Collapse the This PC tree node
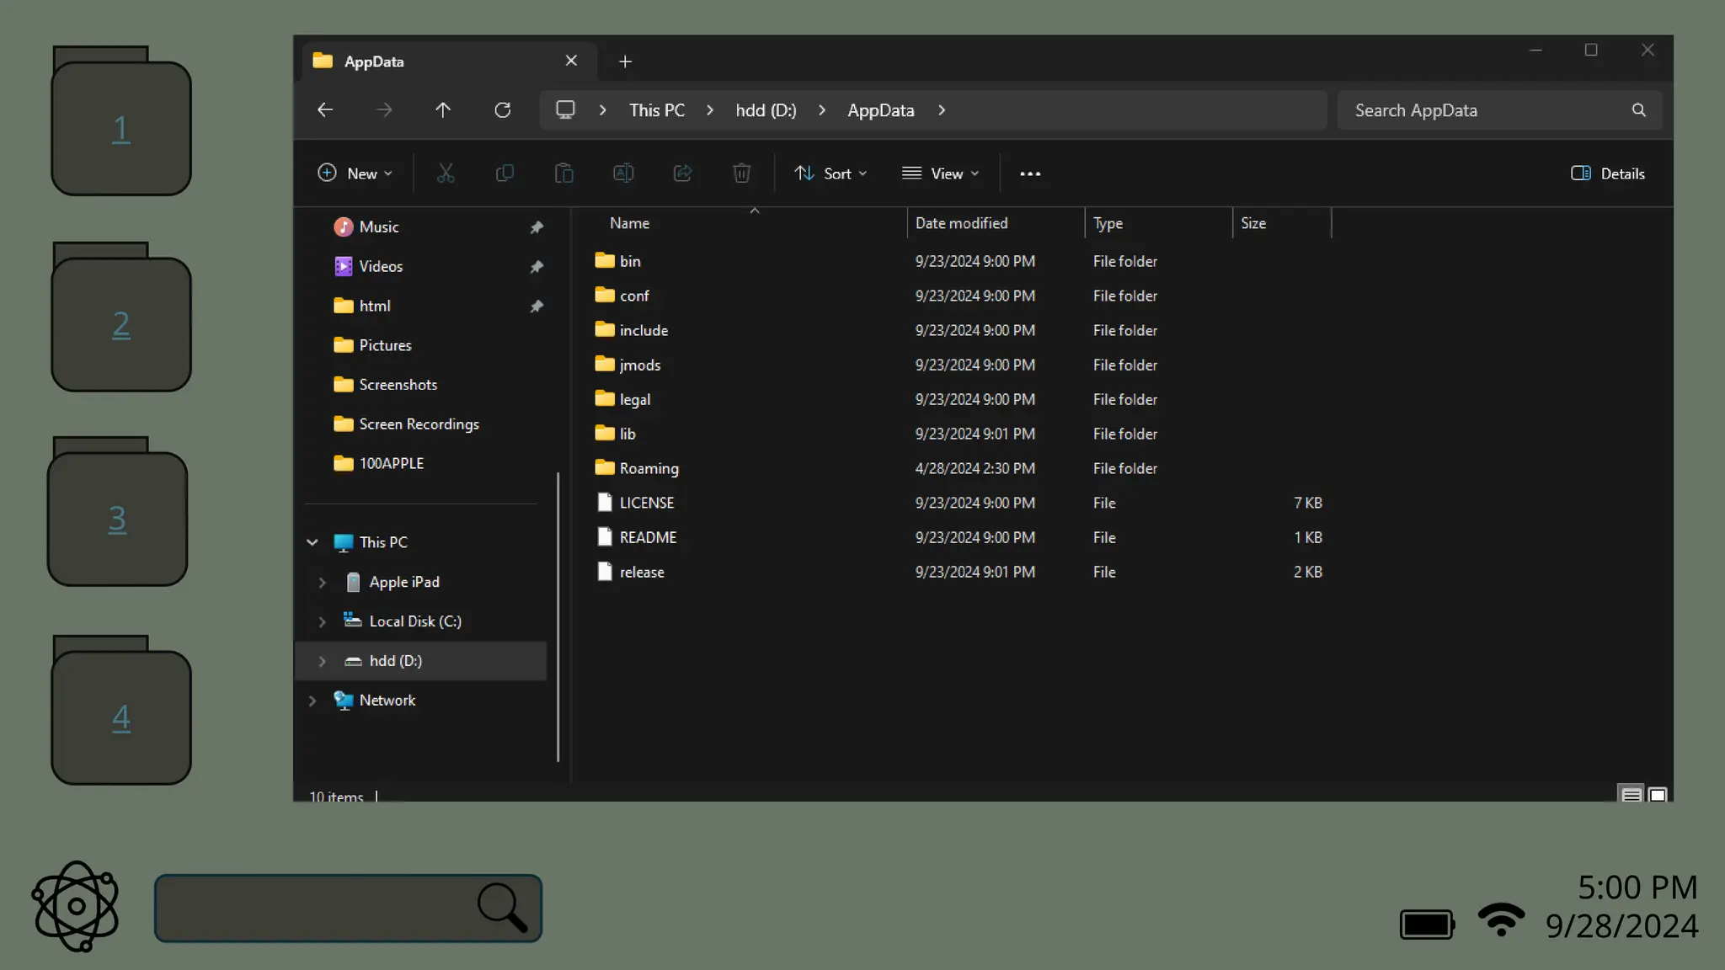This screenshot has height=970, width=1725. click(312, 542)
